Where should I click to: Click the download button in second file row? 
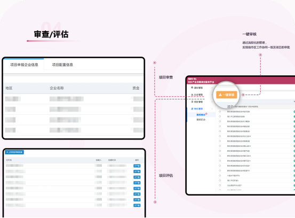point(137,172)
